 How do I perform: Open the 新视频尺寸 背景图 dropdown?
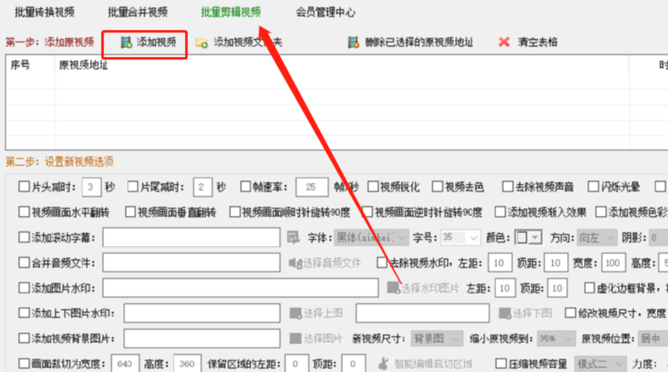437,338
